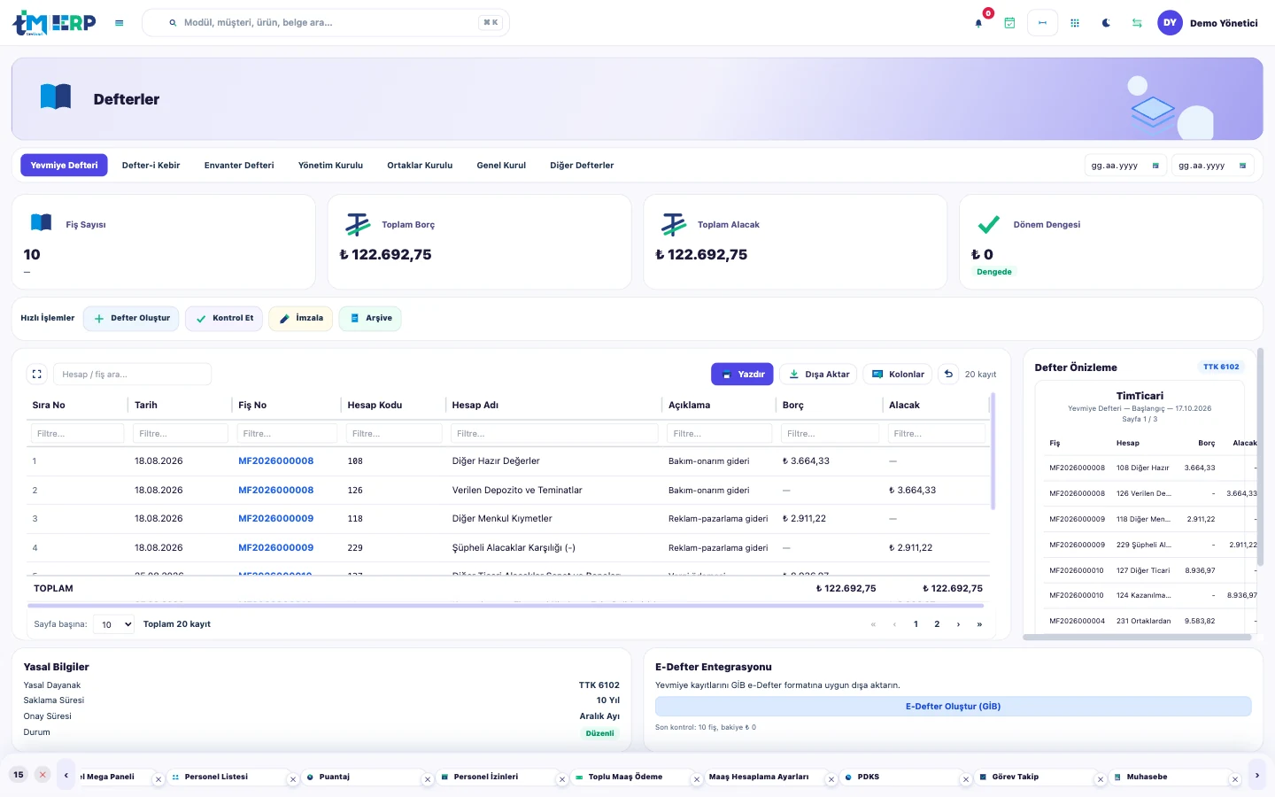Sort by the Borç column header
Viewport: 1275px width, 797px height.
click(x=793, y=406)
